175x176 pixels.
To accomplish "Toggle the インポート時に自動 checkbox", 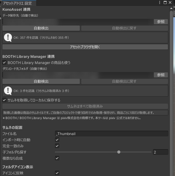I will (57, 140).
